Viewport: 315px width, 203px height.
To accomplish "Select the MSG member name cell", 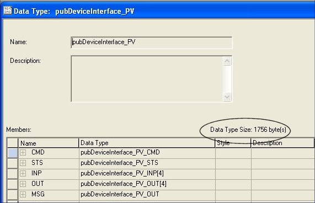I will [x=49, y=194].
